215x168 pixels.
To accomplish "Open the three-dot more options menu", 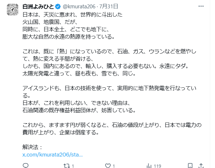I will pyautogui.click(x=201, y=6).
